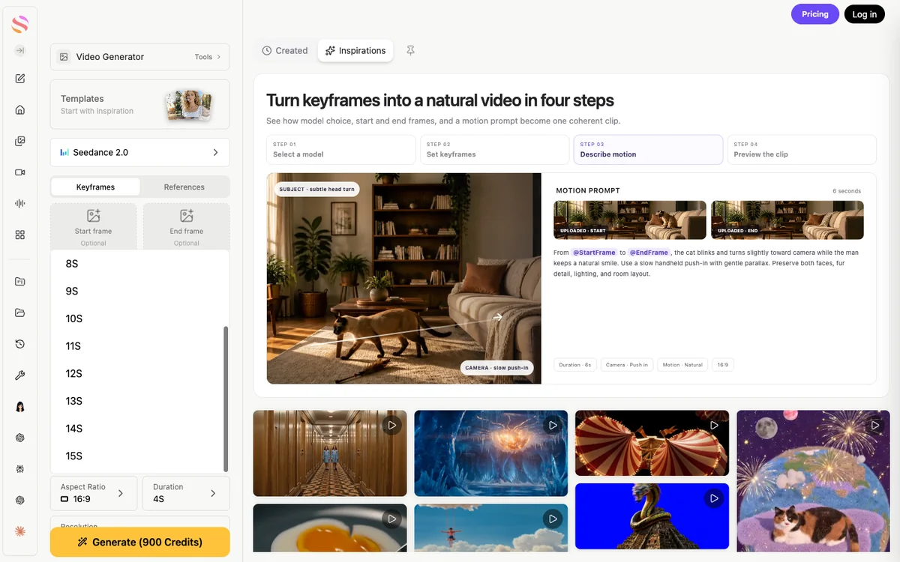The width and height of the screenshot is (900, 562).
Task: Select Step 04 Preview the clip
Action: (802, 150)
